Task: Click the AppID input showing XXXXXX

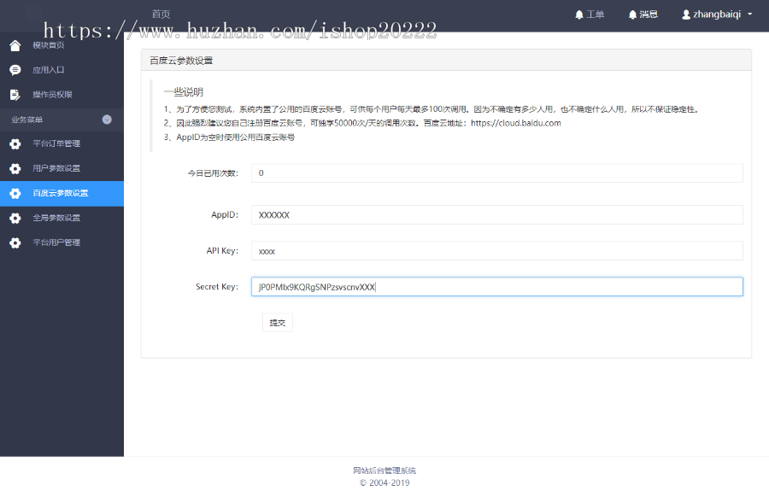Action: click(x=496, y=214)
